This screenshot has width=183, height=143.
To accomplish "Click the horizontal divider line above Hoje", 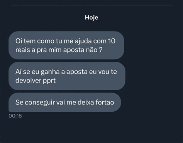I will click(91, 6).
